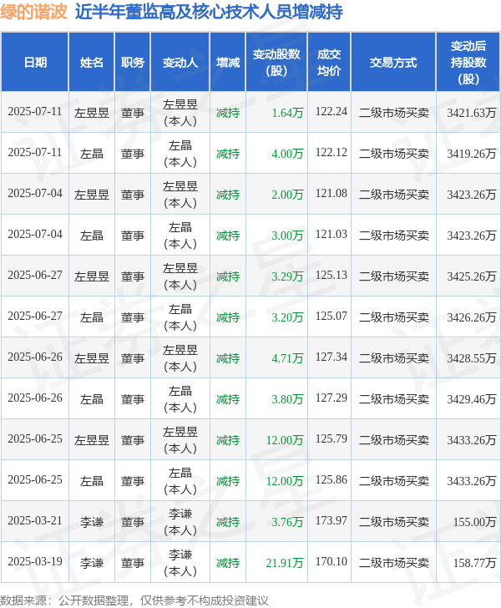Click the 2025-03-21 date cell

[35, 521]
